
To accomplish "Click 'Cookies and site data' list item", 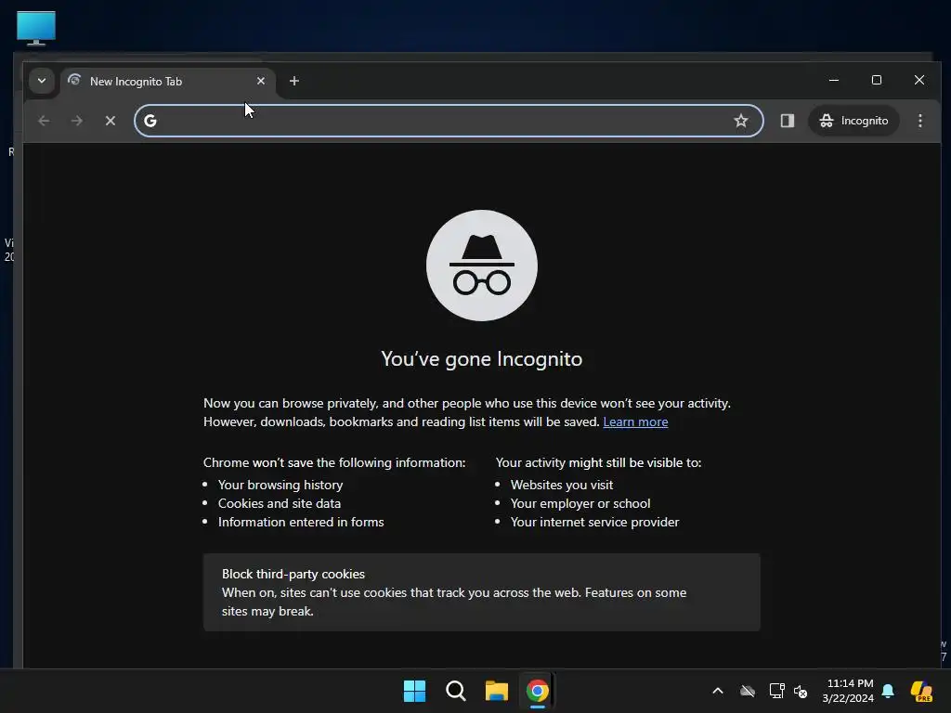I will [x=279, y=503].
